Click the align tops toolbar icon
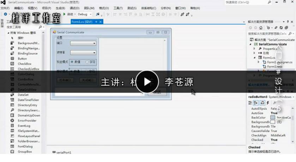Screen dimensions: 296x162 tap(130, 14)
